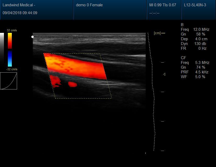Image resolution: width=216 pixels, height=167 pixels.
Task: Click B-mode frequency '12.0 MHz' value
Action: 201,29
